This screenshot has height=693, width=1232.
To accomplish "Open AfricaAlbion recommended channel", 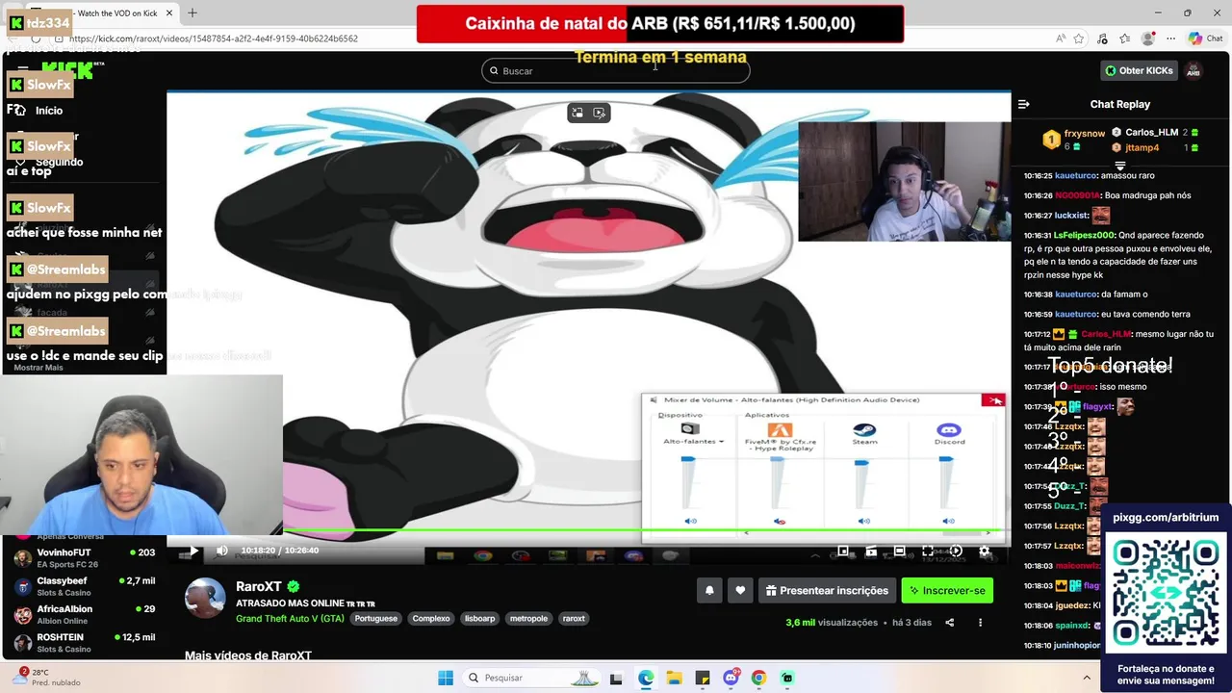I will click(85, 614).
